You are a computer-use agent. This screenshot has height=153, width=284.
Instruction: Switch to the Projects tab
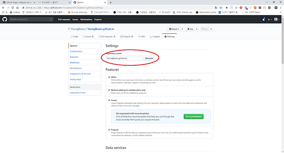coord(127,37)
